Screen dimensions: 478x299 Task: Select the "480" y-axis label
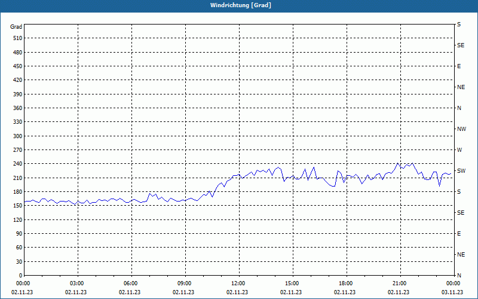click(x=18, y=53)
